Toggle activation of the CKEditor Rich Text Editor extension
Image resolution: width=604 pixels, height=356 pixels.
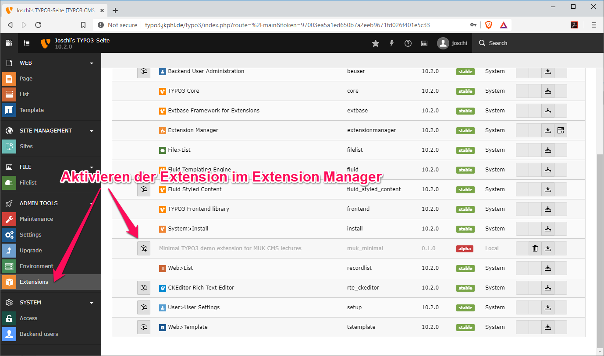tap(144, 287)
